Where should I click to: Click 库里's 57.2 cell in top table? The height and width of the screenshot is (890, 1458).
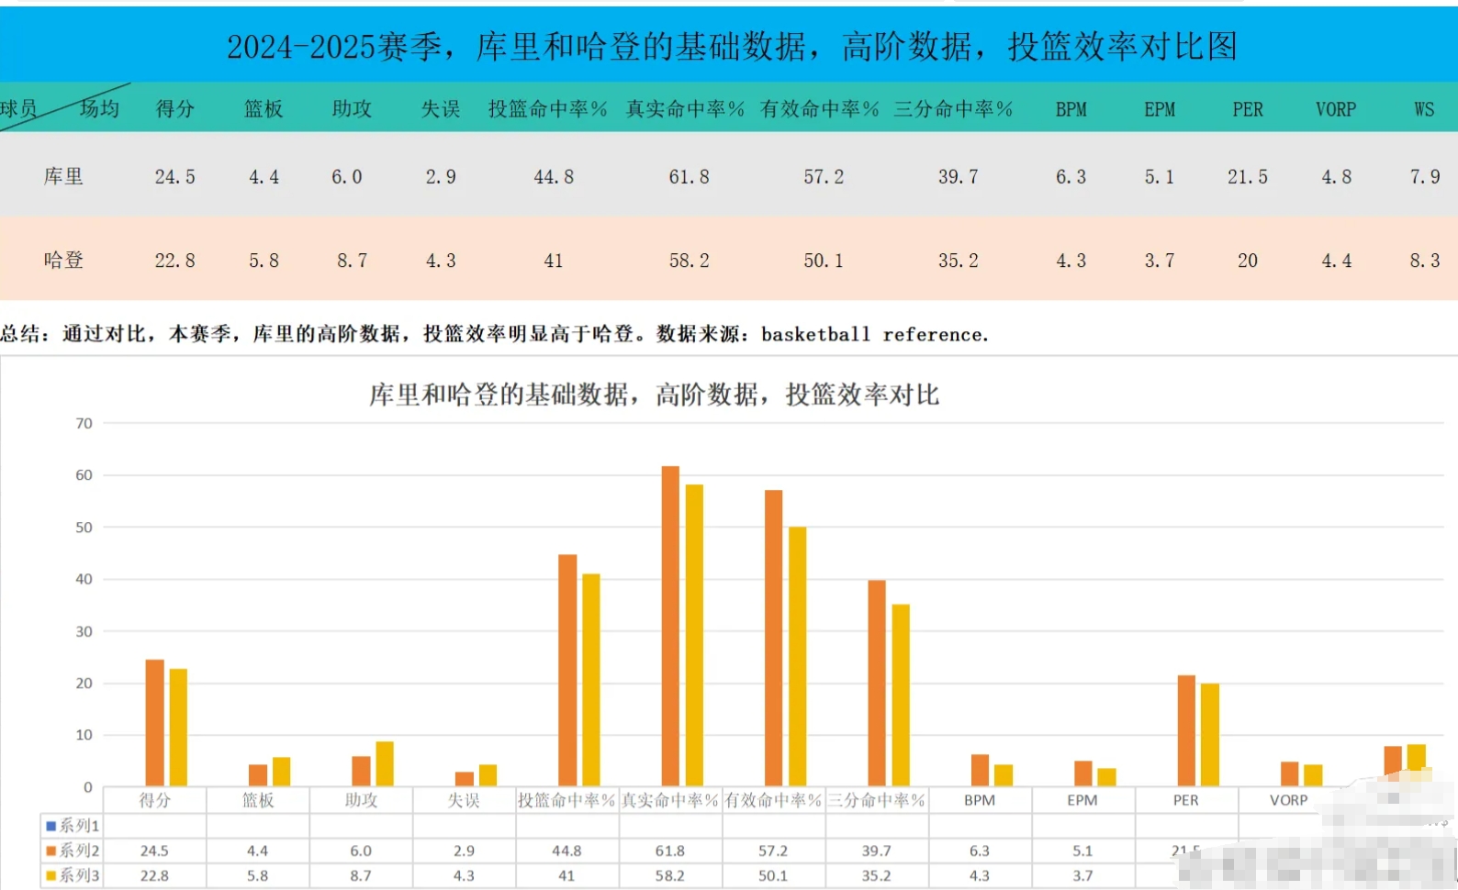click(x=824, y=177)
